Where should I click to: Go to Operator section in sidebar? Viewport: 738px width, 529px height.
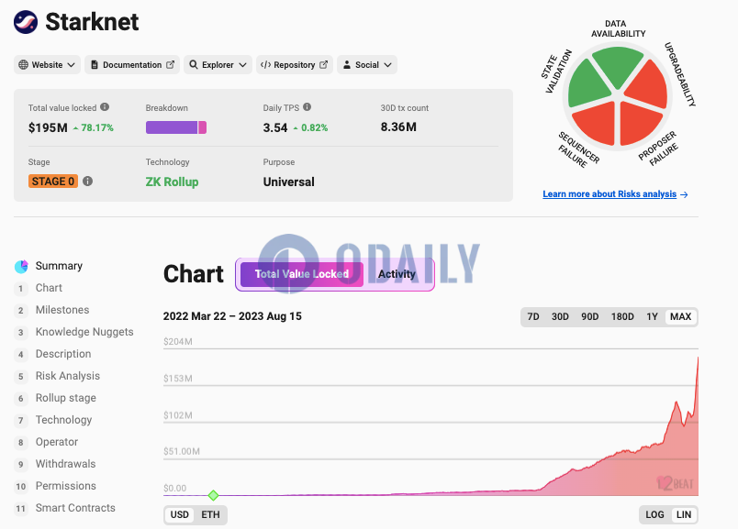[x=57, y=442]
